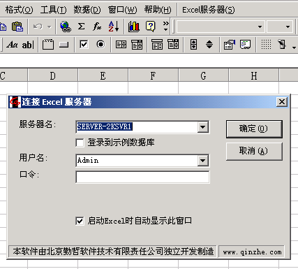Expand more toolbar buttons chevron
298x269 pixels.
(165, 26)
